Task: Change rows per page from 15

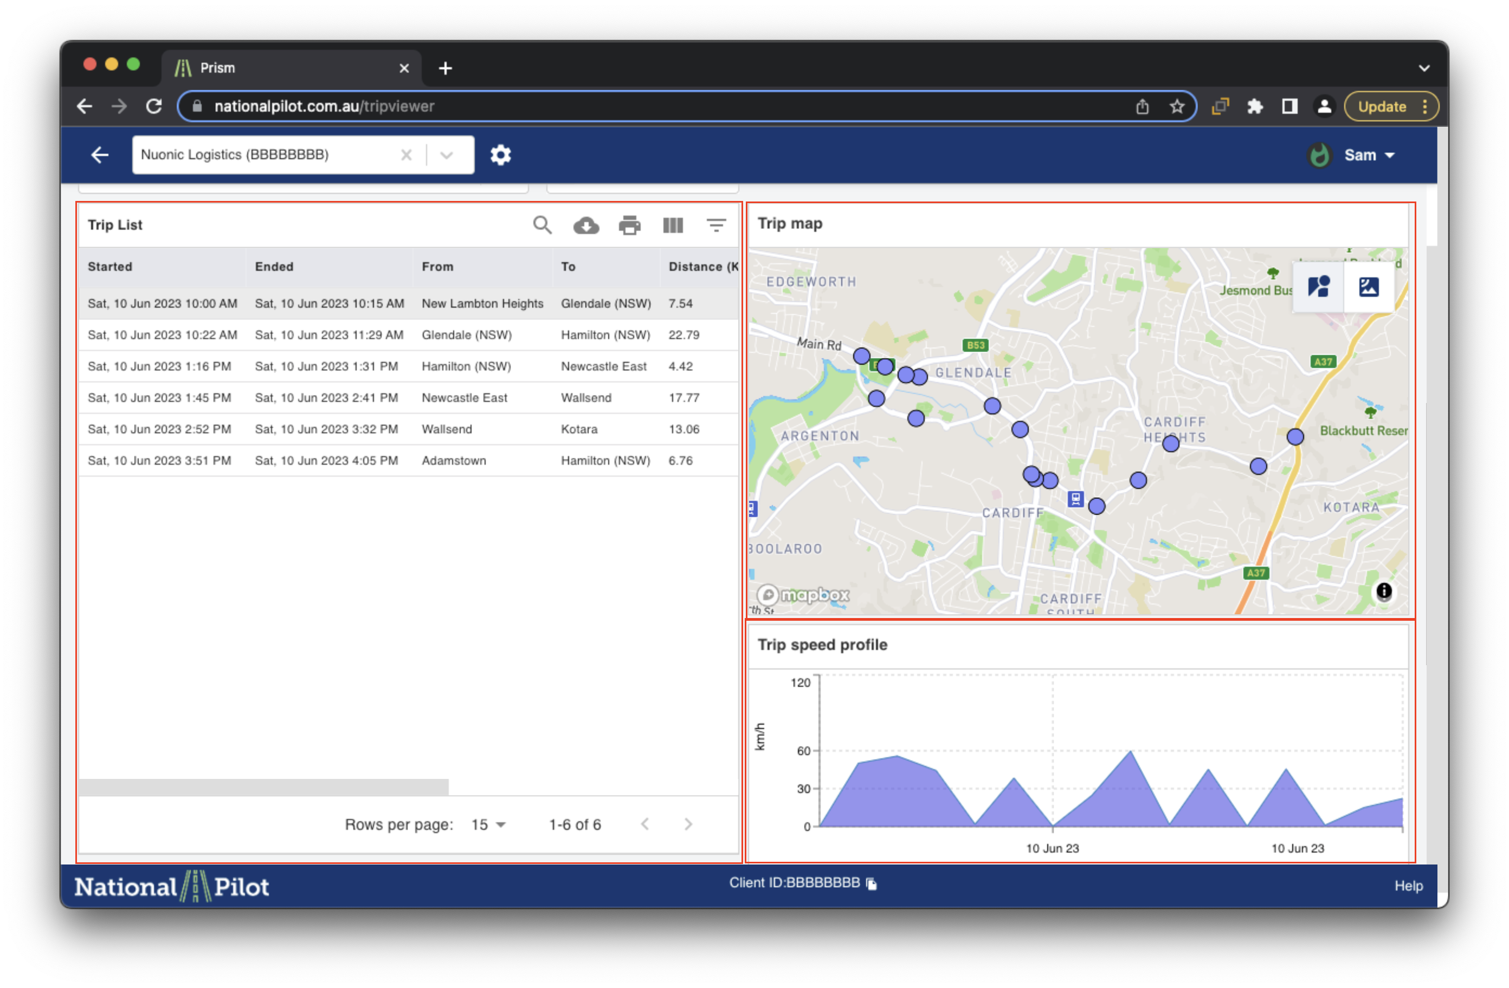Action: tap(488, 824)
